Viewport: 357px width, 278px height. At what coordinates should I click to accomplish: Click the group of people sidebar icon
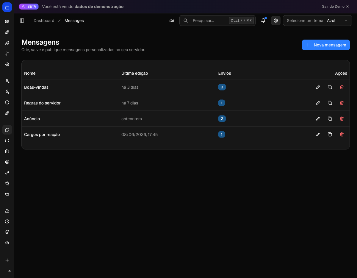7,232
